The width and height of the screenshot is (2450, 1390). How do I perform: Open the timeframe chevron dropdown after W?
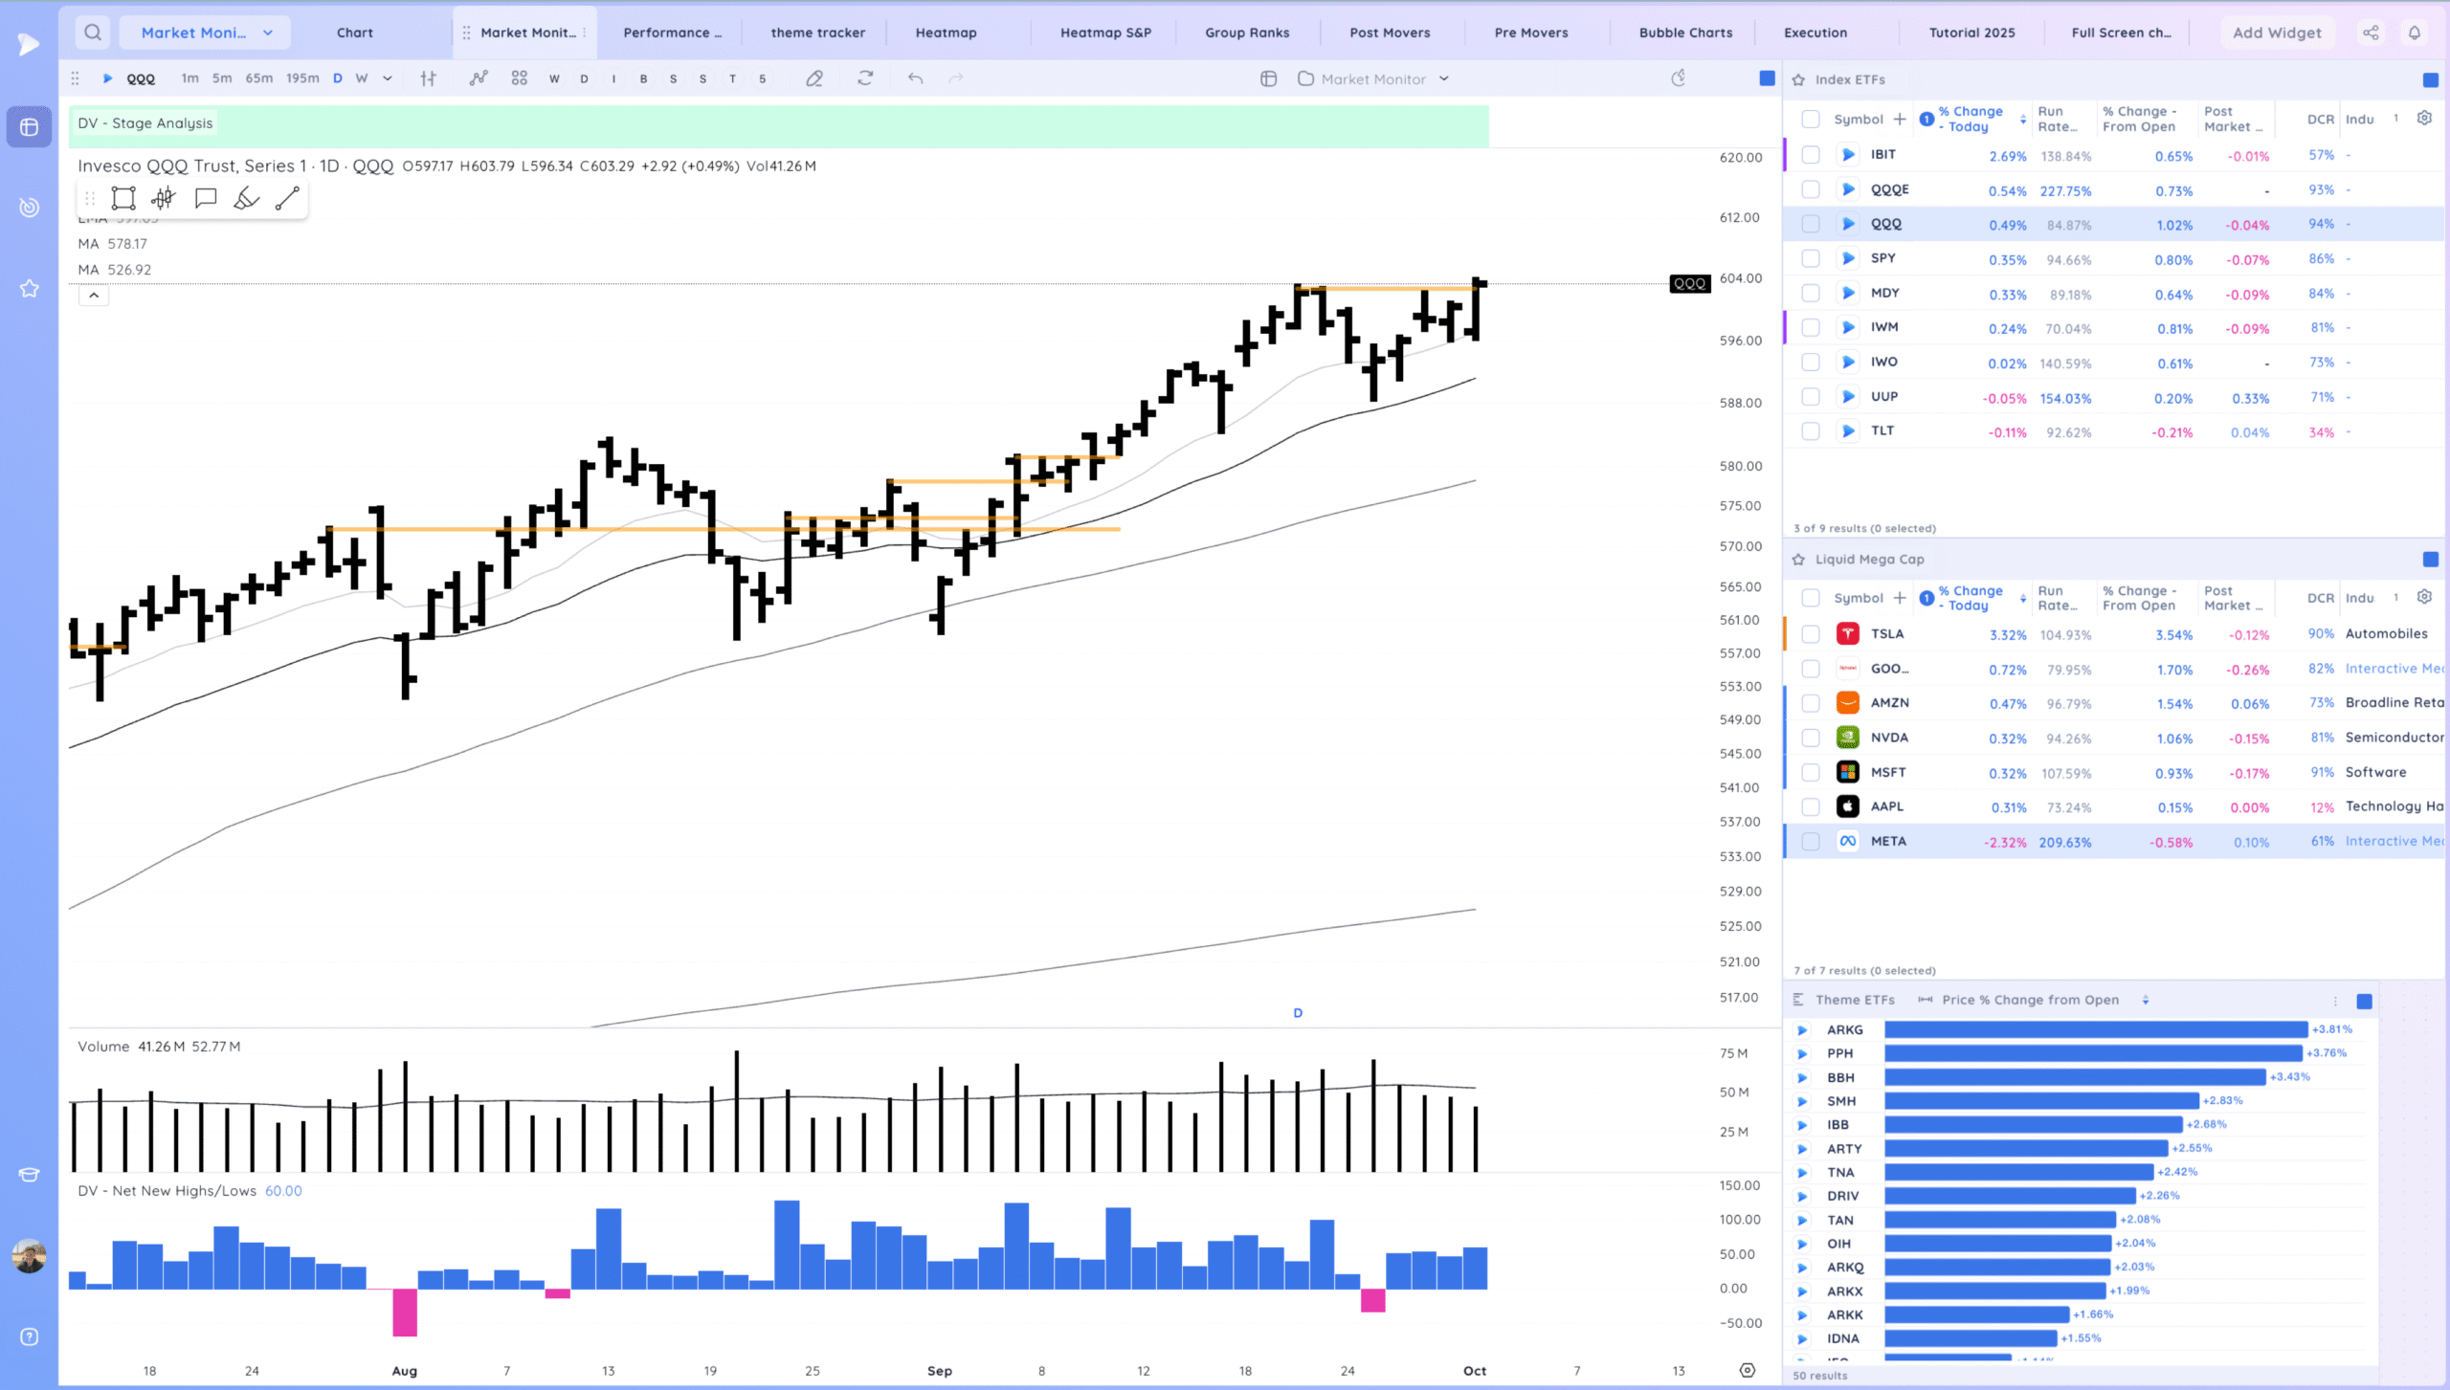click(388, 78)
